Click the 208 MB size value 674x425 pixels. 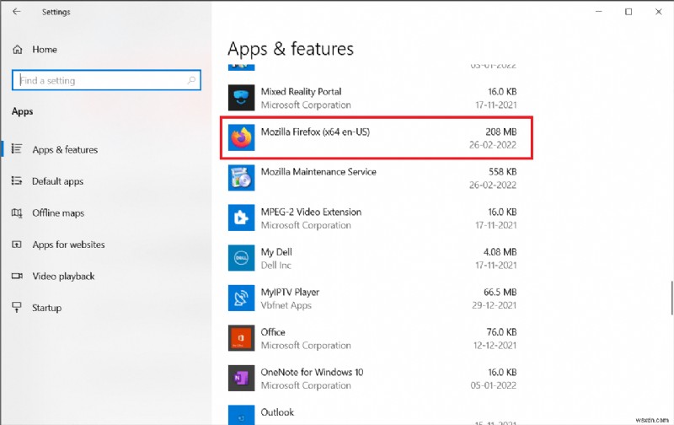click(500, 132)
